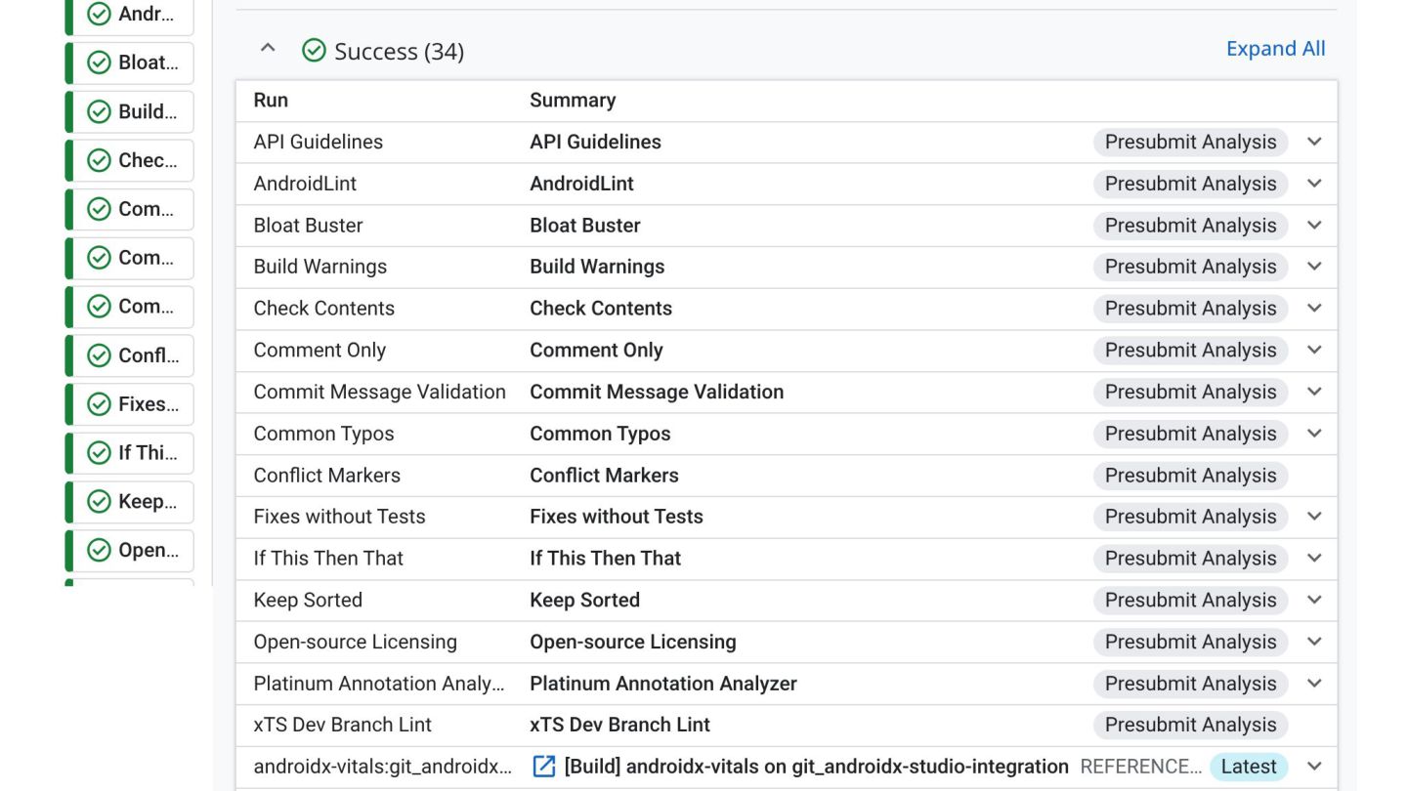
Task: Click the Presubmit Analysis tag for Conflict Markers
Action: 1190,476
